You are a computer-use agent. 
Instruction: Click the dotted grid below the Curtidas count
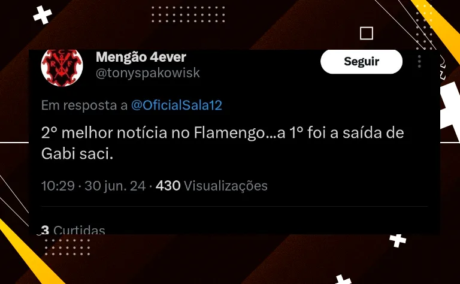click(x=67, y=247)
